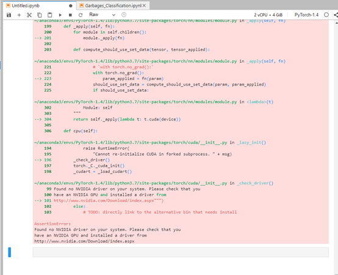This screenshot has width=338, height=275.
Task: Save the notebook with the floppy disk icon
Action: pyautogui.click(x=9, y=15)
